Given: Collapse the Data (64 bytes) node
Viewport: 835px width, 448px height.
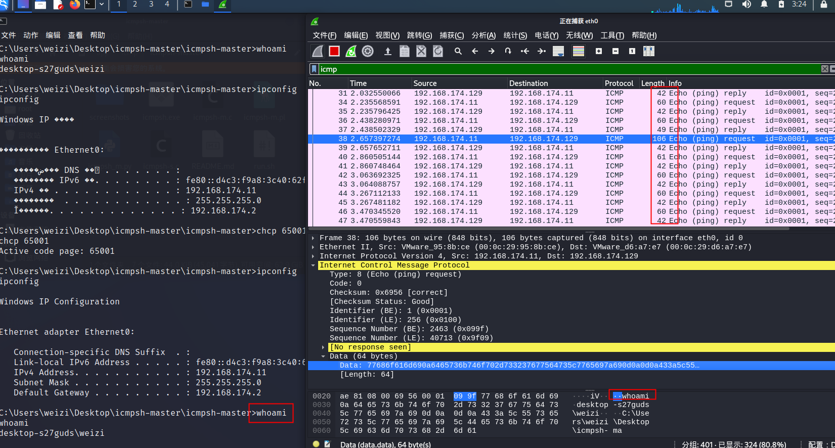Looking at the screenshot, I should (x=324, y=356).
